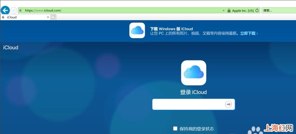Click the iCloud cloud icon in download banner

[137, 30]
